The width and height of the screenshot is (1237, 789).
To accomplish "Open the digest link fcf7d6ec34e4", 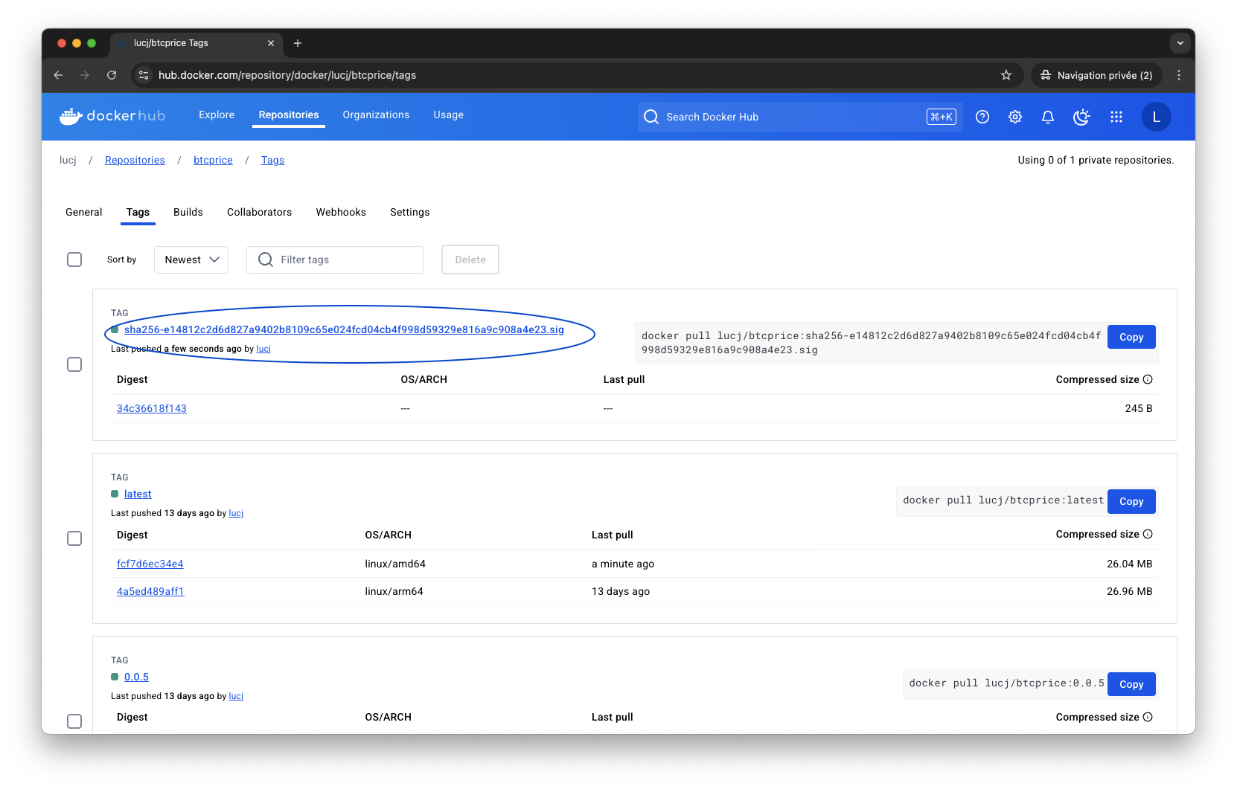I will tap(150, 564).
